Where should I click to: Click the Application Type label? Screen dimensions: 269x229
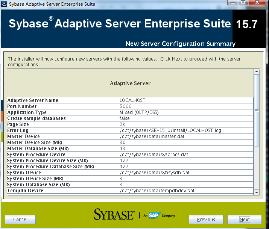point(27,112)
